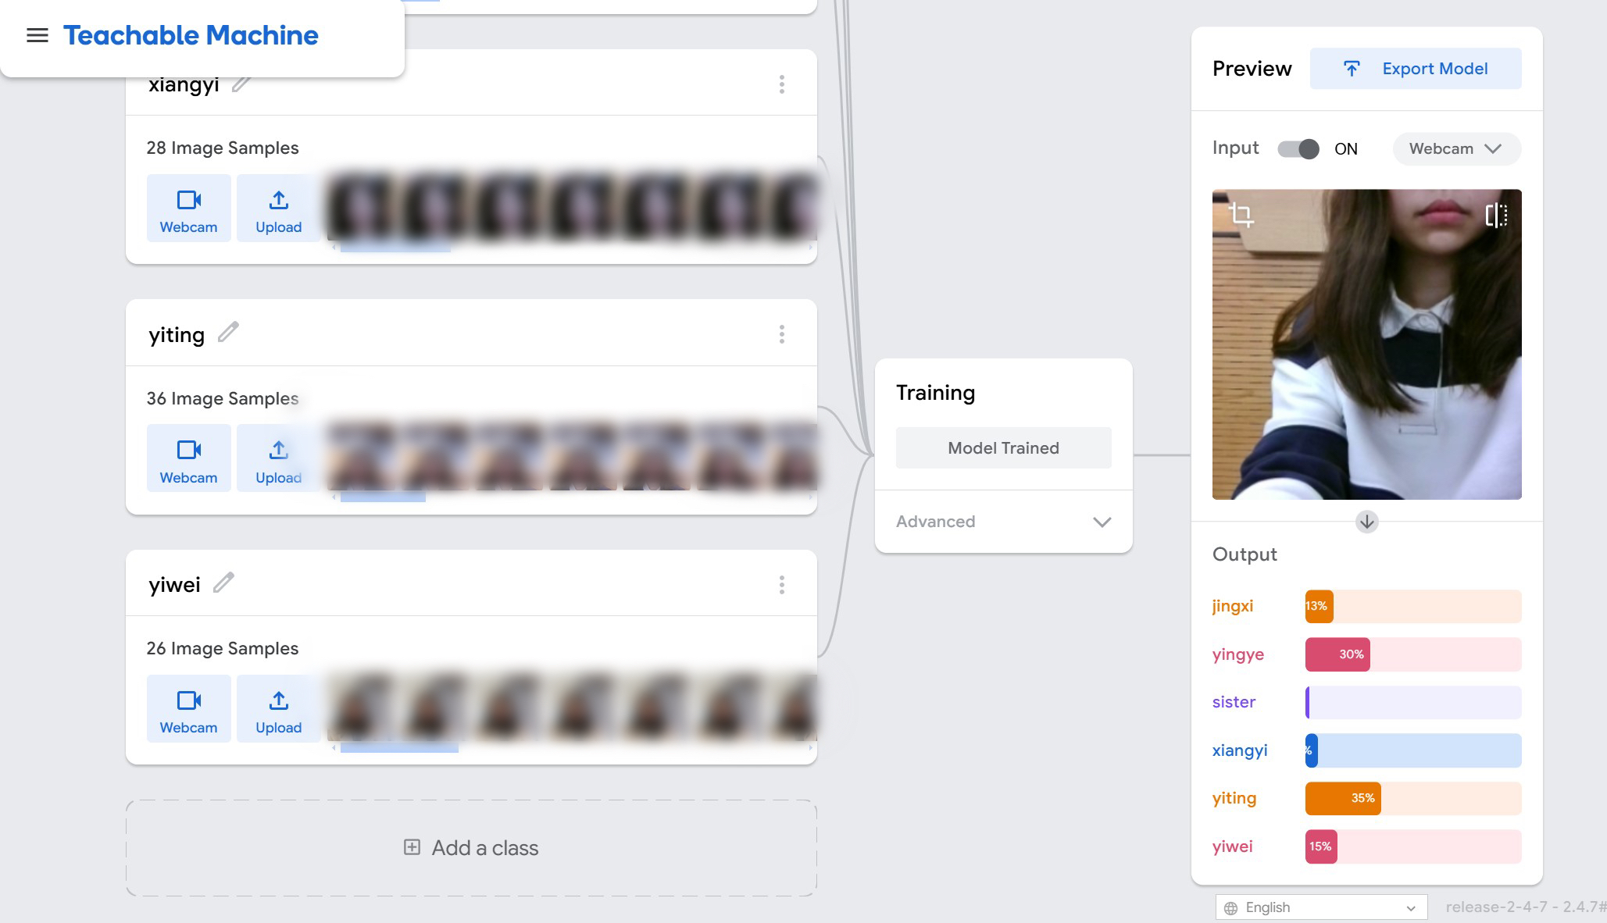Open the English language selector

pyautogui.click(x=1320, y=907)
